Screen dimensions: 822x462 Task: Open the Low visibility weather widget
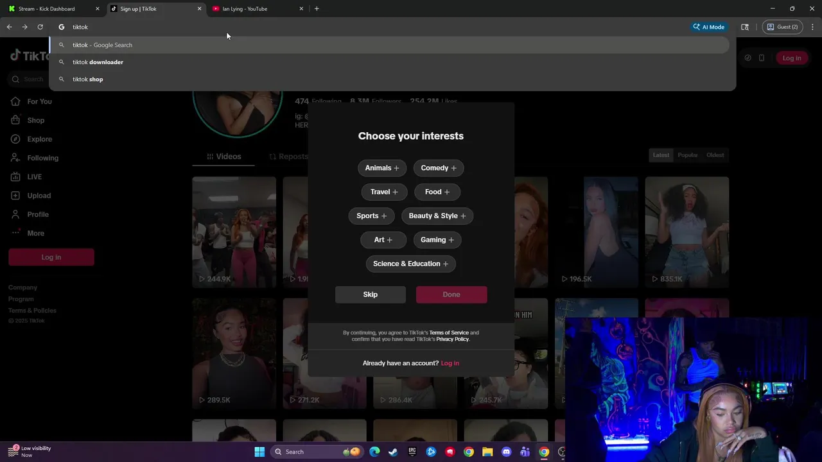30,452
